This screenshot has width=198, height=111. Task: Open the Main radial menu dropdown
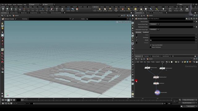coord(49,5)
